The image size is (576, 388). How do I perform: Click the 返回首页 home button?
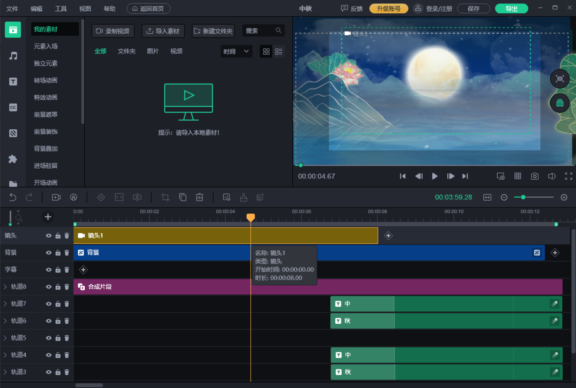pyautogui.click(x=148, y=9)
